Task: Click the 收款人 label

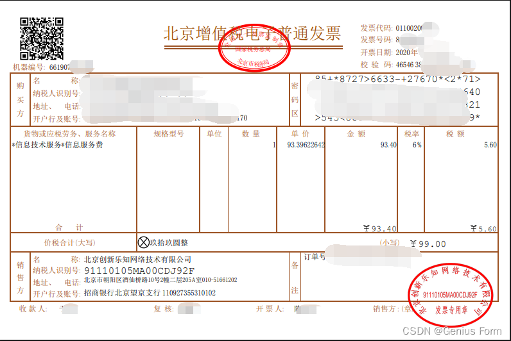Action: (x=33, y=309)
